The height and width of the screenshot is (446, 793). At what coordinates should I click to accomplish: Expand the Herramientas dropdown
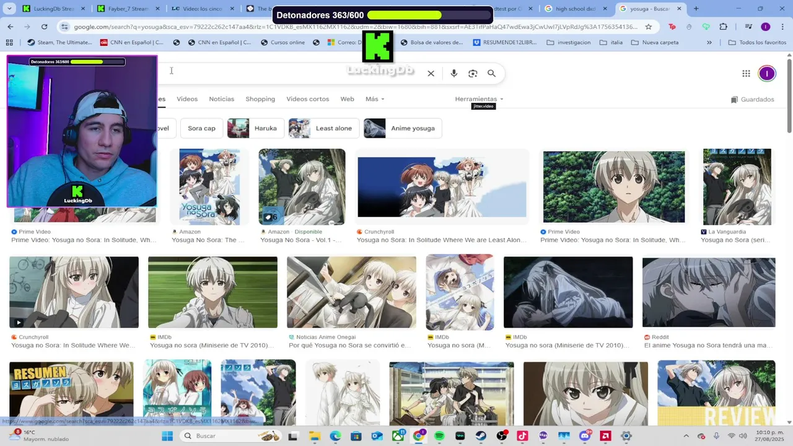(479, 99)
